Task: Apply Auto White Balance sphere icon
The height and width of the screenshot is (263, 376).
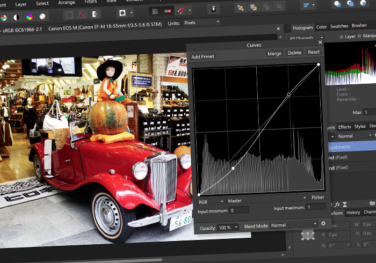Action: coord(42,16)
